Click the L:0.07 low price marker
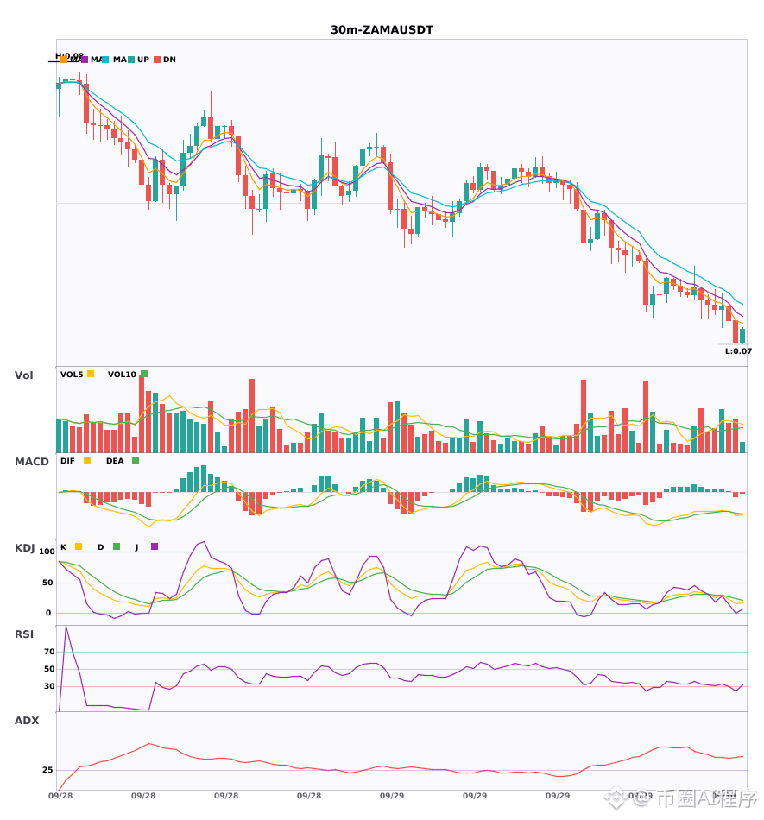This screenshot has height=820, width=764. [x=738, y=351]
